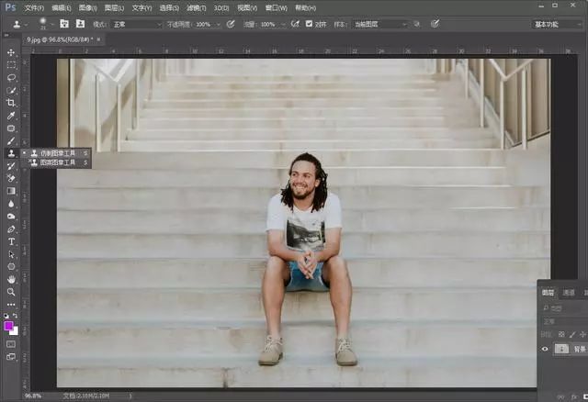Select the Move tool
This screenshot has height=402, width=588.
11,52
